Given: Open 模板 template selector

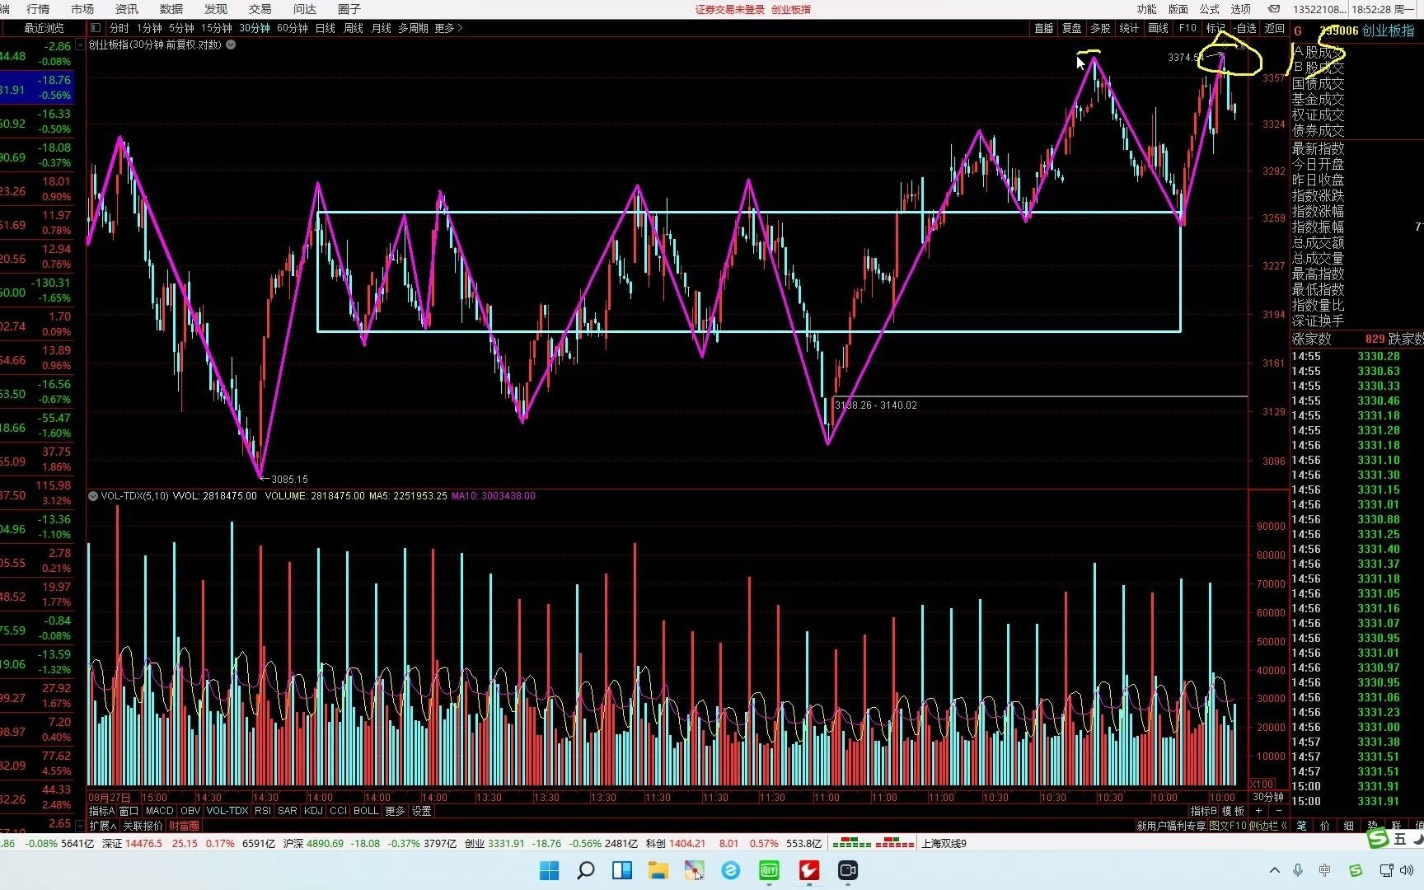Looking at the screenshot, I should pos(1234,811).
